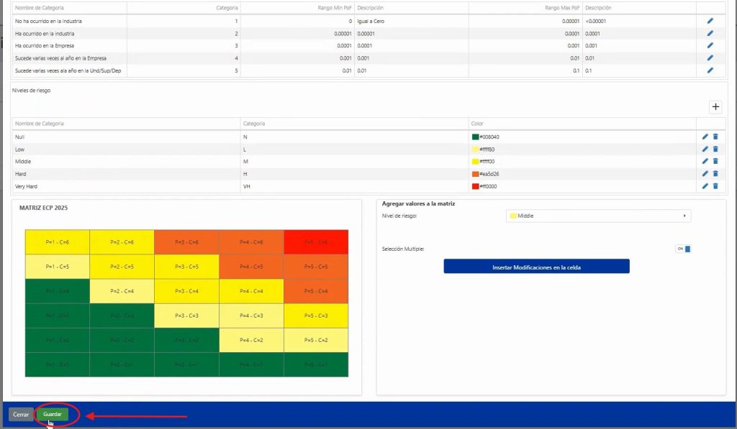Viewport: 737px width, 429px height.
Task: Pick matrix cell P=3 - C=3
Action: point(186,315)
